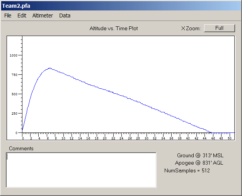Click the apogee peak of the altitude curve
242x196 pixels.
[49, 68]
